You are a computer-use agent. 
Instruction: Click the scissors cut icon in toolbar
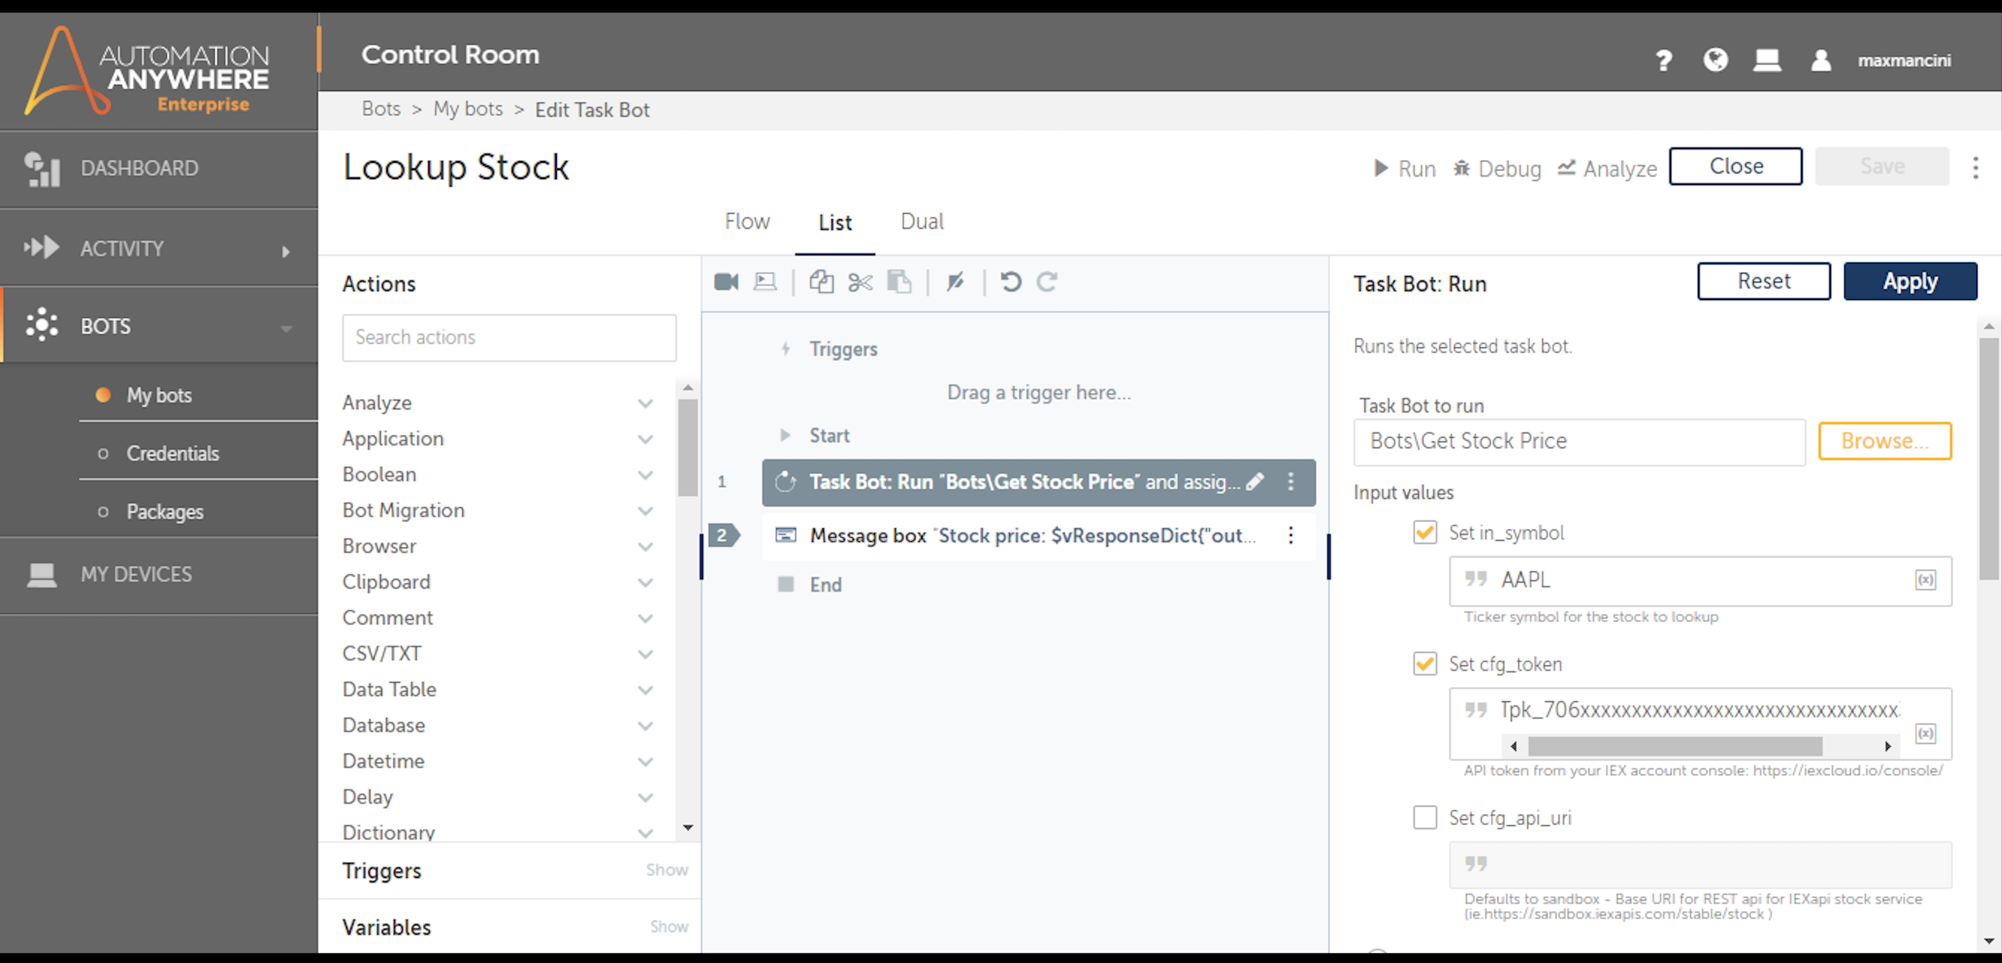860,282
